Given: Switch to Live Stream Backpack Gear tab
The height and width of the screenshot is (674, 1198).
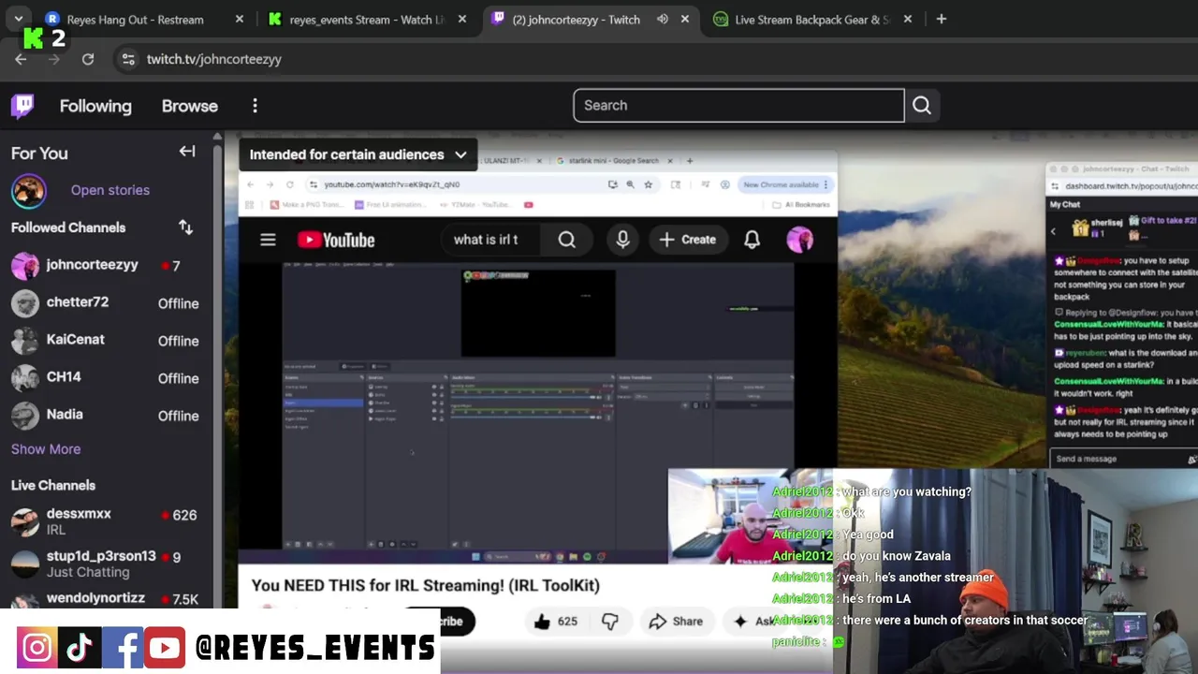Looking at the screenshot, I should pos(811,19).
